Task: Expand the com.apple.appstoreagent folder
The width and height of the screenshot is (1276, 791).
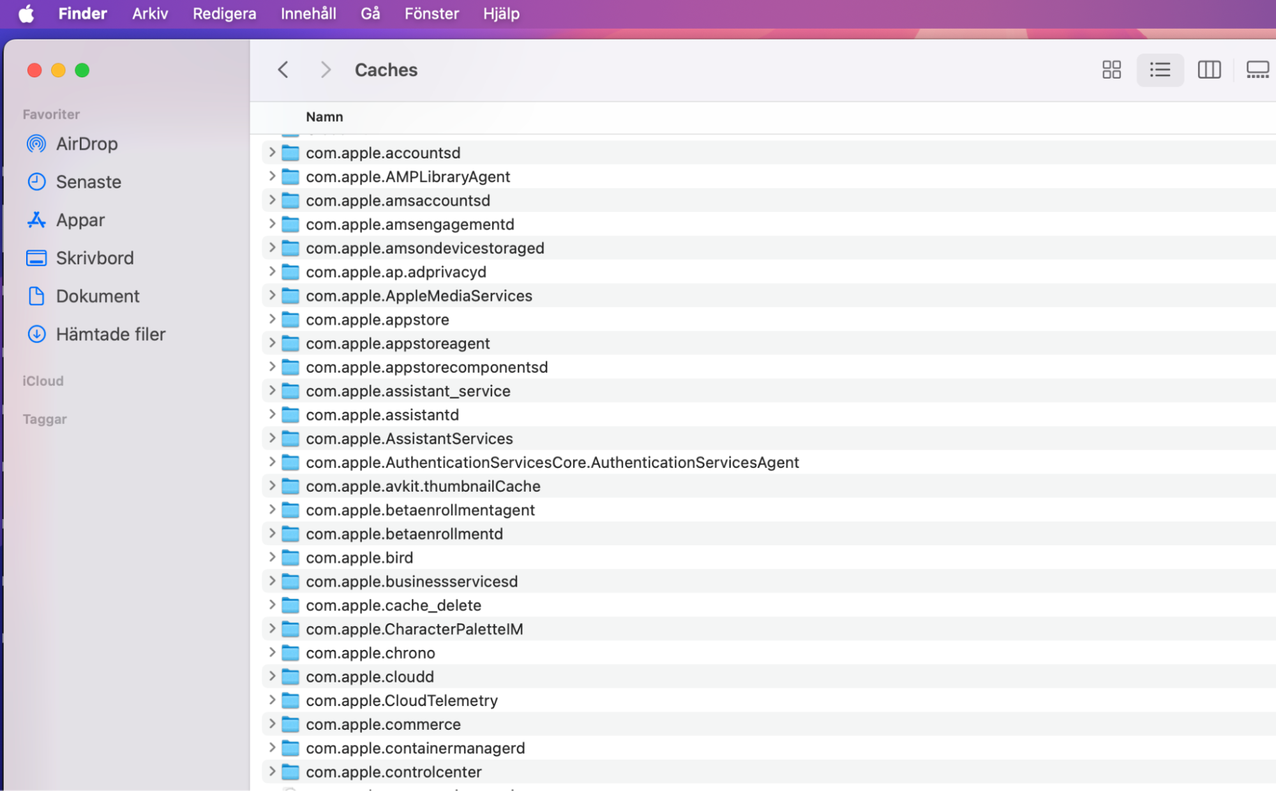Action: 272,343
